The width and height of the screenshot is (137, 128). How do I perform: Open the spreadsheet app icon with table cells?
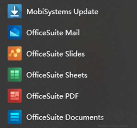click(x=15, y=74)
